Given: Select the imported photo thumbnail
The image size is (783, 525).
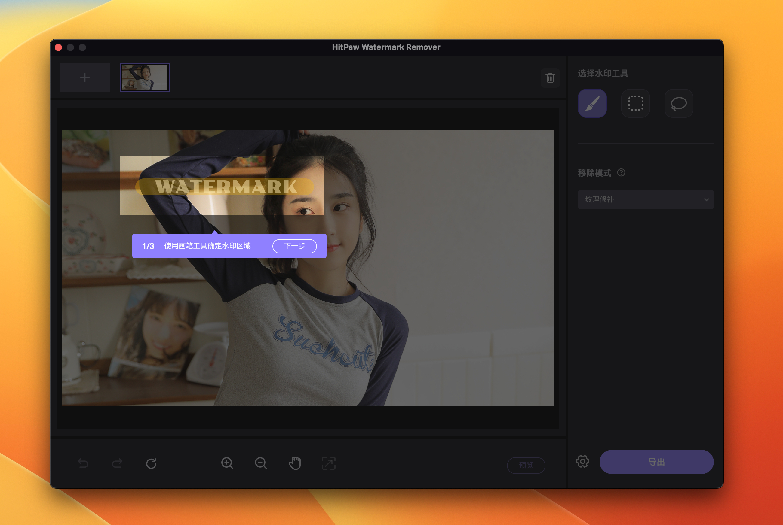Looking at the screenshot, I should tap(145, 78).
